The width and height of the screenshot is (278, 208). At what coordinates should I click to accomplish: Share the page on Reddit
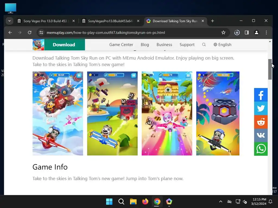point(261,122)
